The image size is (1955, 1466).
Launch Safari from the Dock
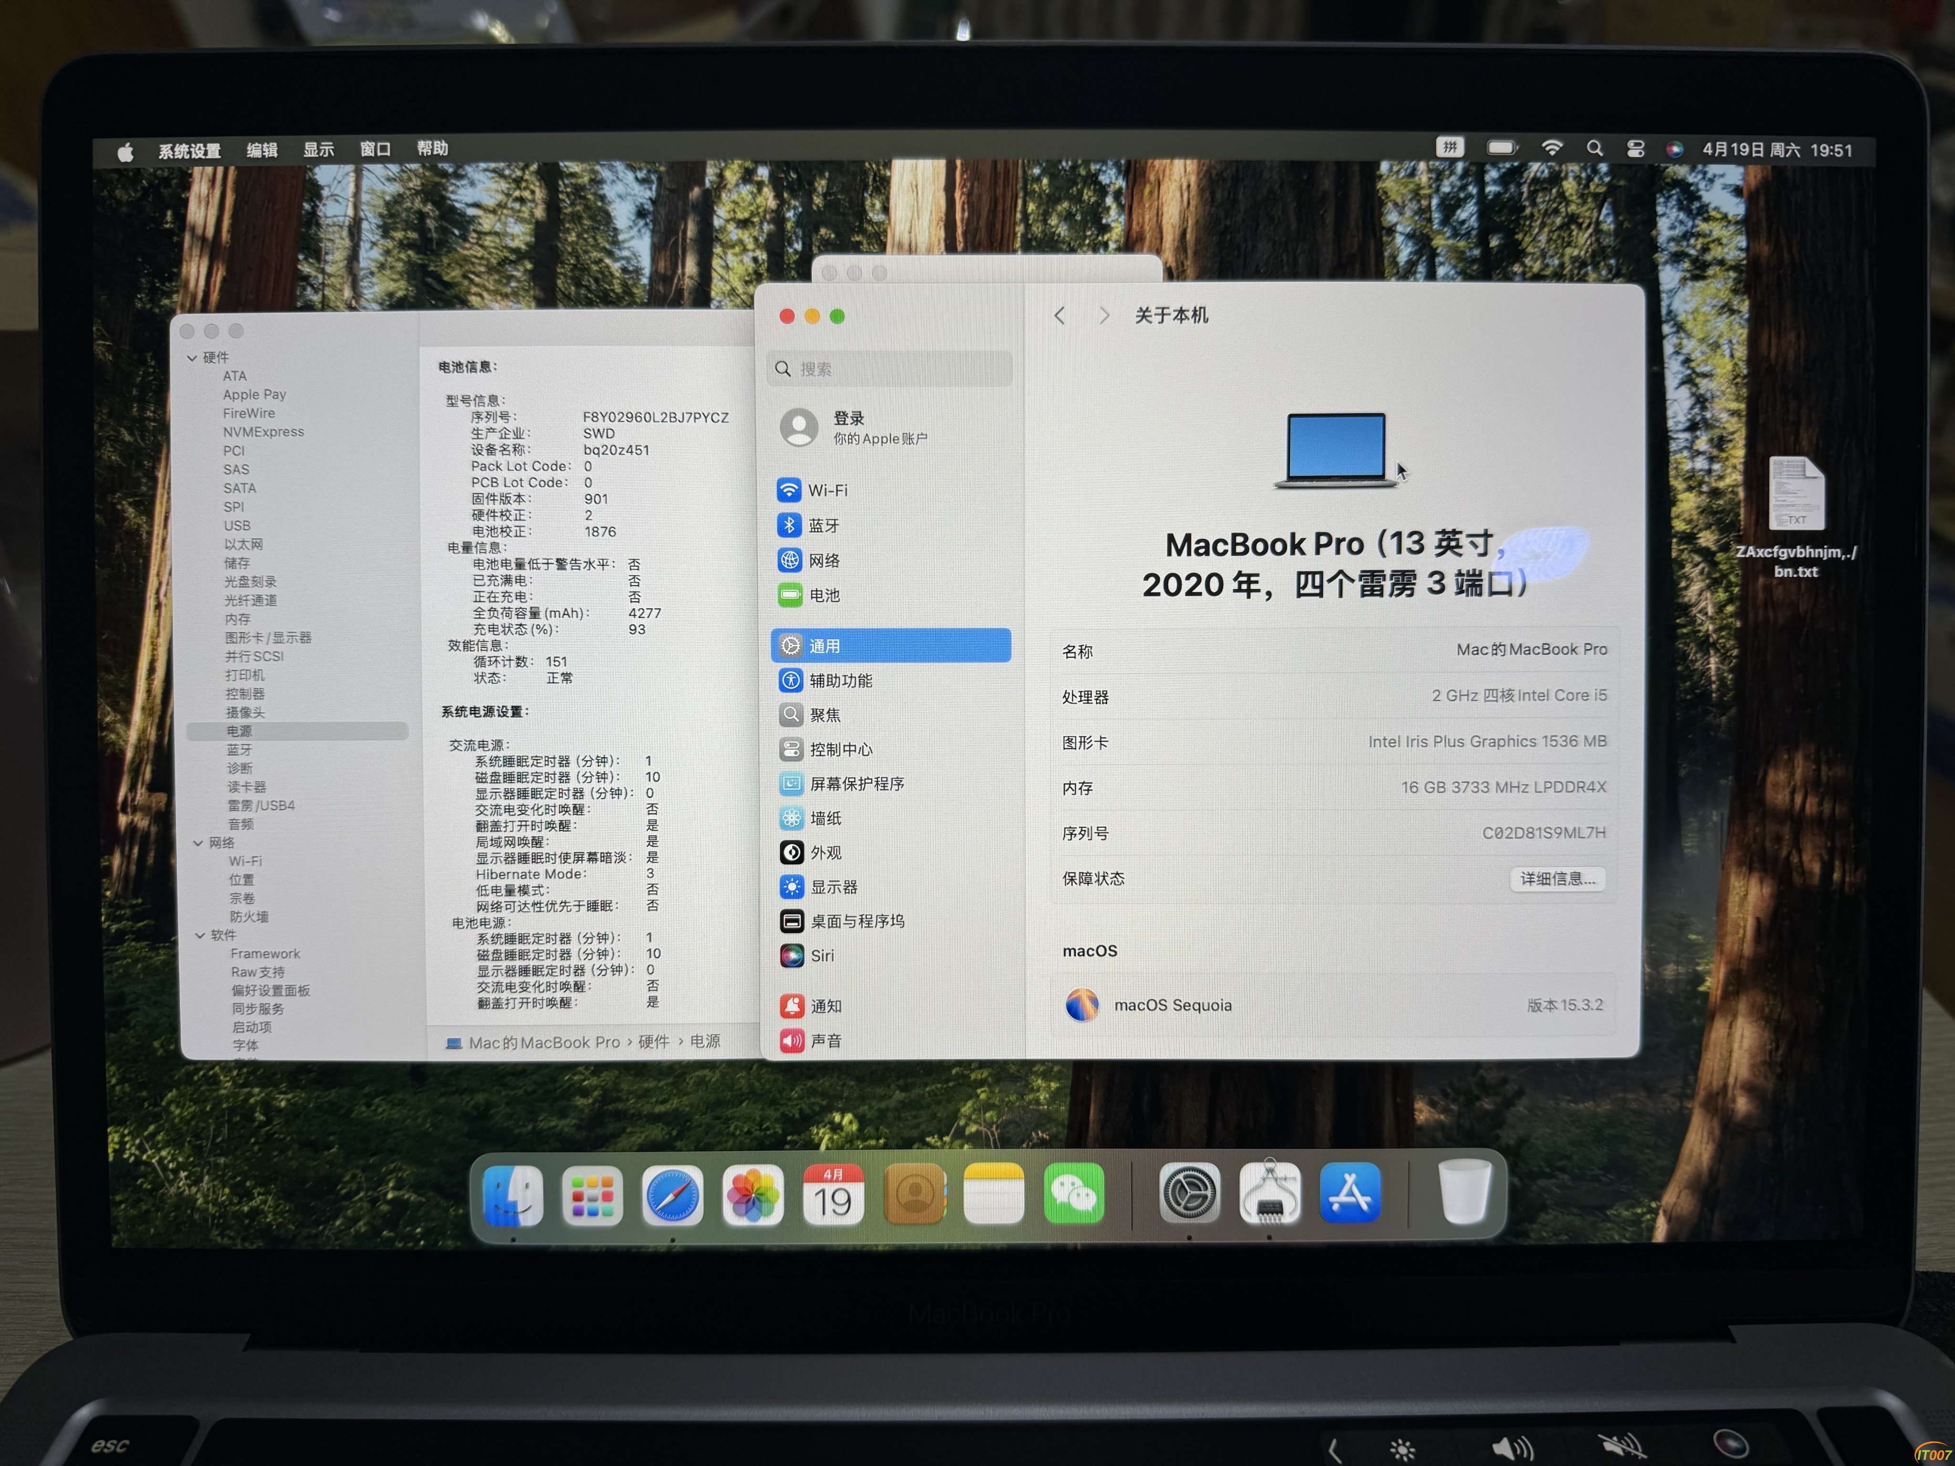click(673, 1195)
